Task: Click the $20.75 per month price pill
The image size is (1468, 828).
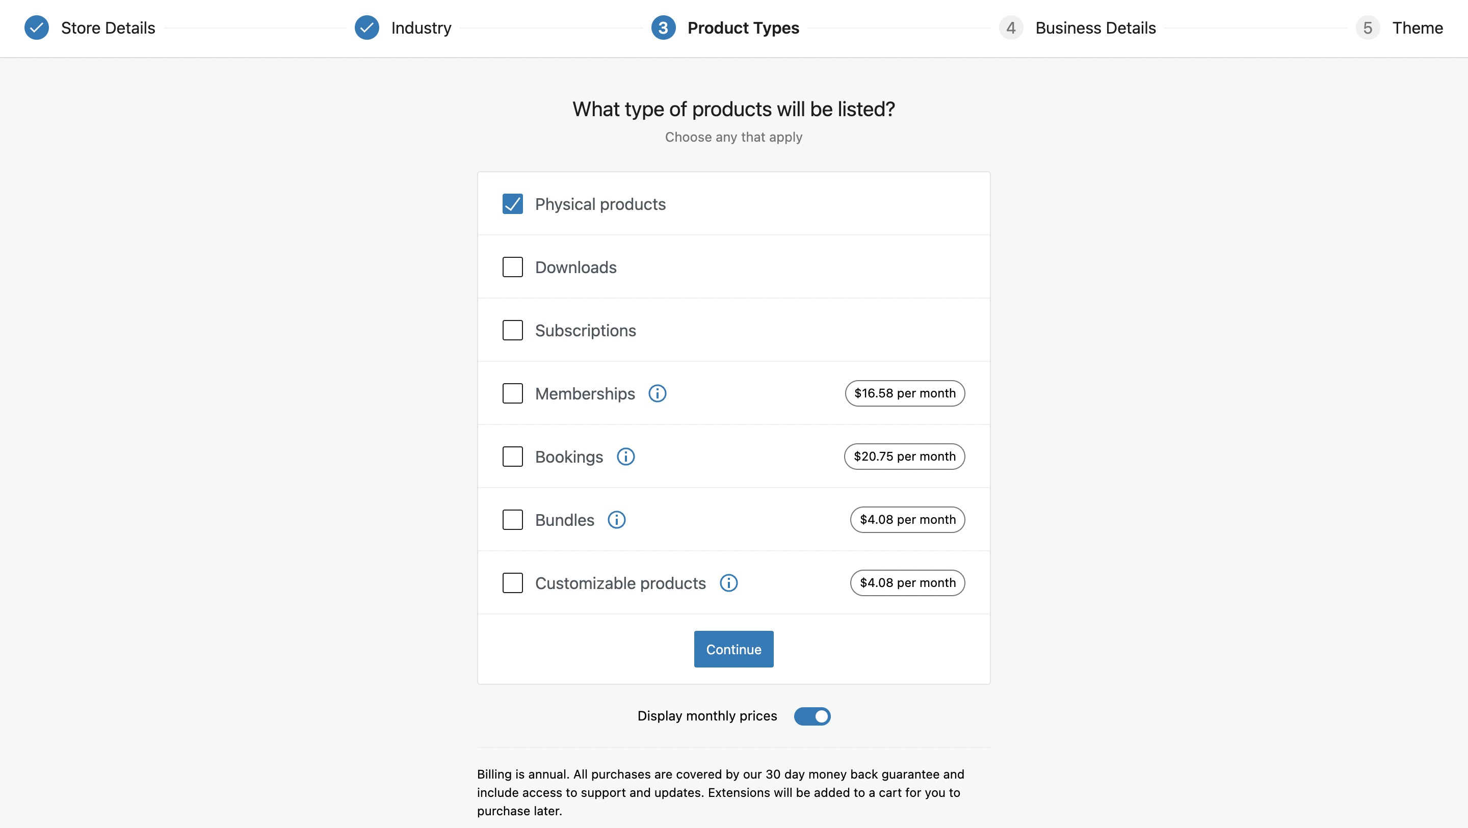Action: pyautogui.click(x=904, y=457)
